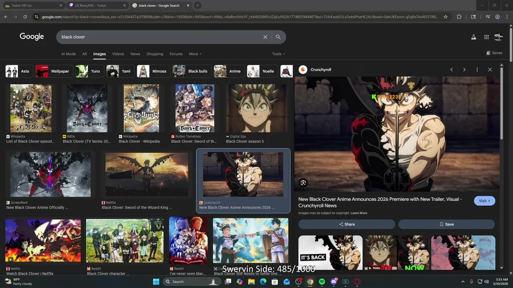The width and height of the screenshot is (513, 288).
Task: Switch to Twitch VIP-list tab
Action: [33, 6]
